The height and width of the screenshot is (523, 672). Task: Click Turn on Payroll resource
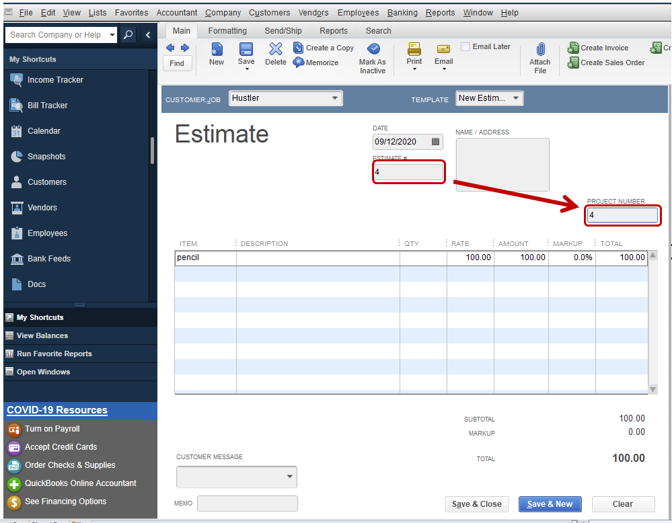44,429
